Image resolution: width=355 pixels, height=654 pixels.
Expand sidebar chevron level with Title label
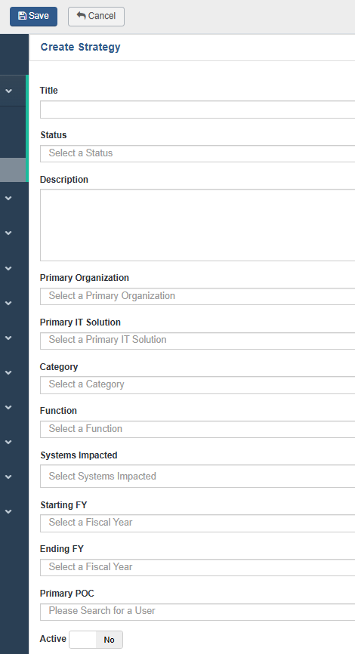[x=9, y=91]
